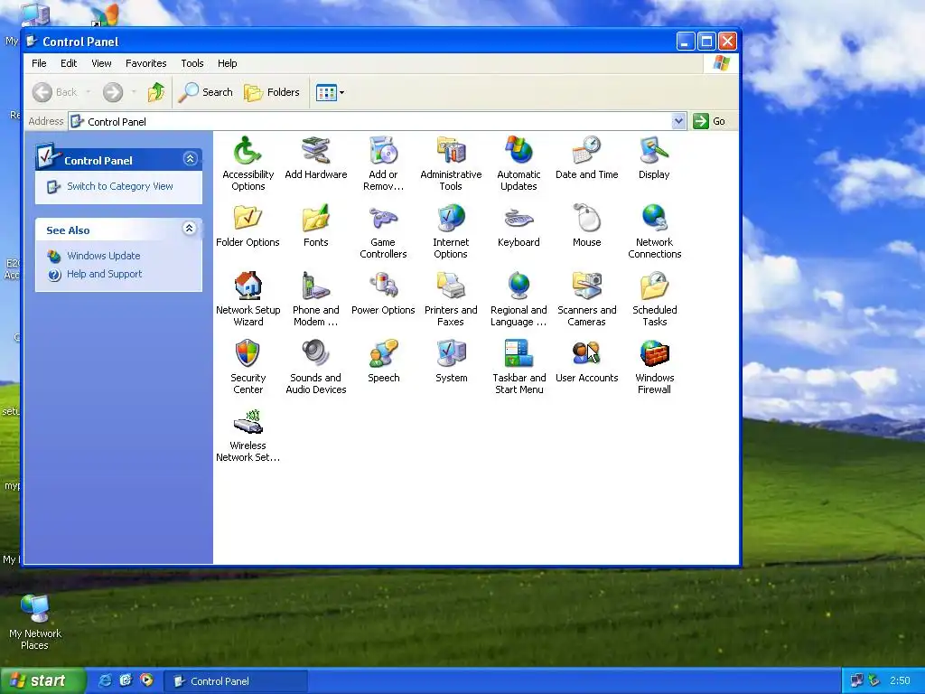Collapse the See Also sidebar section
This screenshot has height=694, width=925.
click(190, 229)
